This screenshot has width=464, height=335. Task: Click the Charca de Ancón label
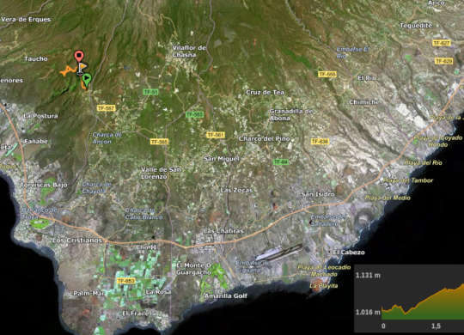pos(107,138)
